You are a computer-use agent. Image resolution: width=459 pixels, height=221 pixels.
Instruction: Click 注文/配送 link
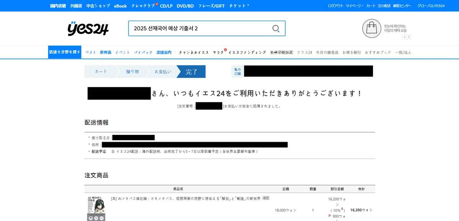(384, 6)
